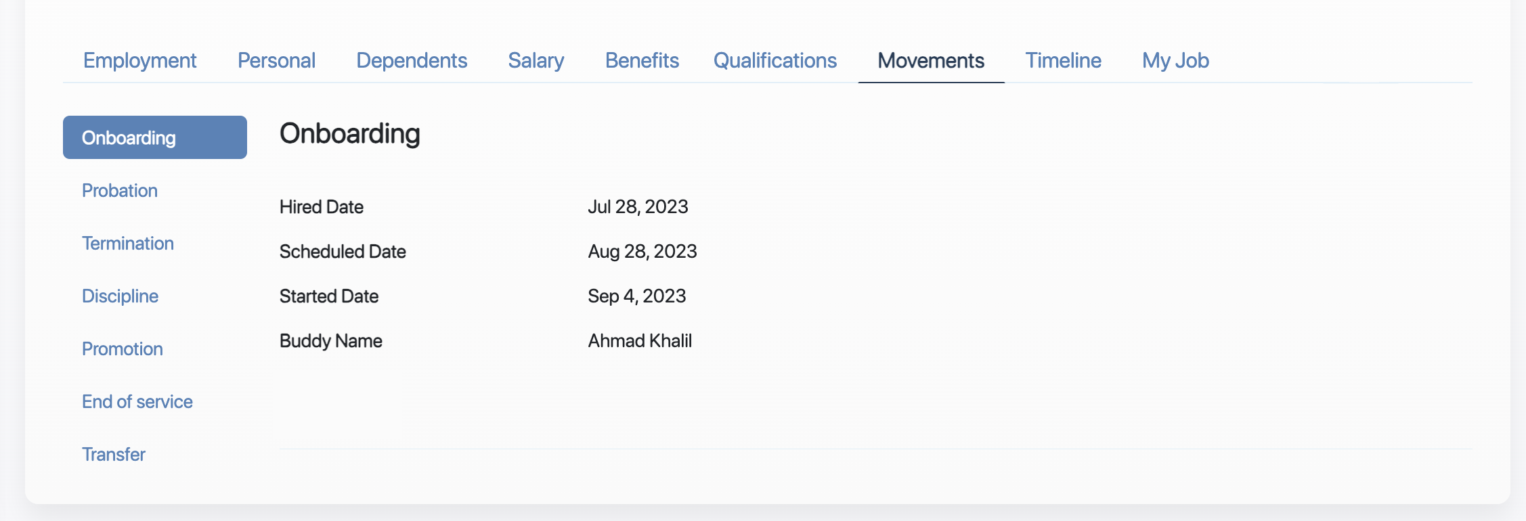This screenshot has width=1526, height=521.
Task: Open the Salary tab
Action: pos(536,60)
